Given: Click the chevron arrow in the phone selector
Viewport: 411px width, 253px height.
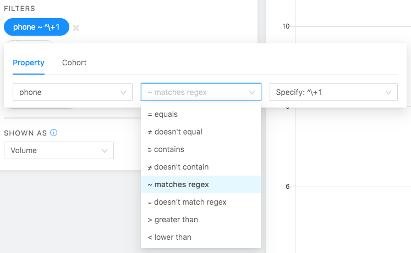Looking at the screenshot, I should (123, 93).
